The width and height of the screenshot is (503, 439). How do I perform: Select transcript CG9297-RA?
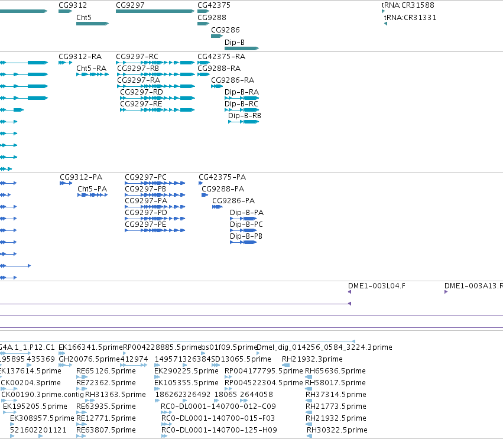coord(138,80)
